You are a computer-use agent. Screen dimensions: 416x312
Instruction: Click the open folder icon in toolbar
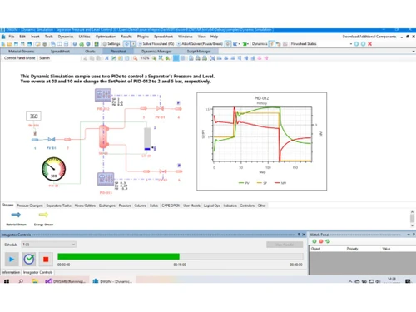(x=10, y=44)
